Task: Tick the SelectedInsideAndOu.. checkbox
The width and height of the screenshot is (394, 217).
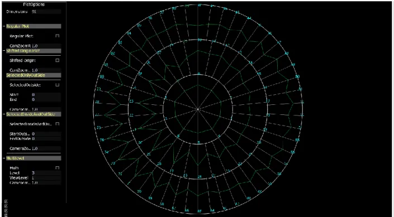Action: point(58,124)
